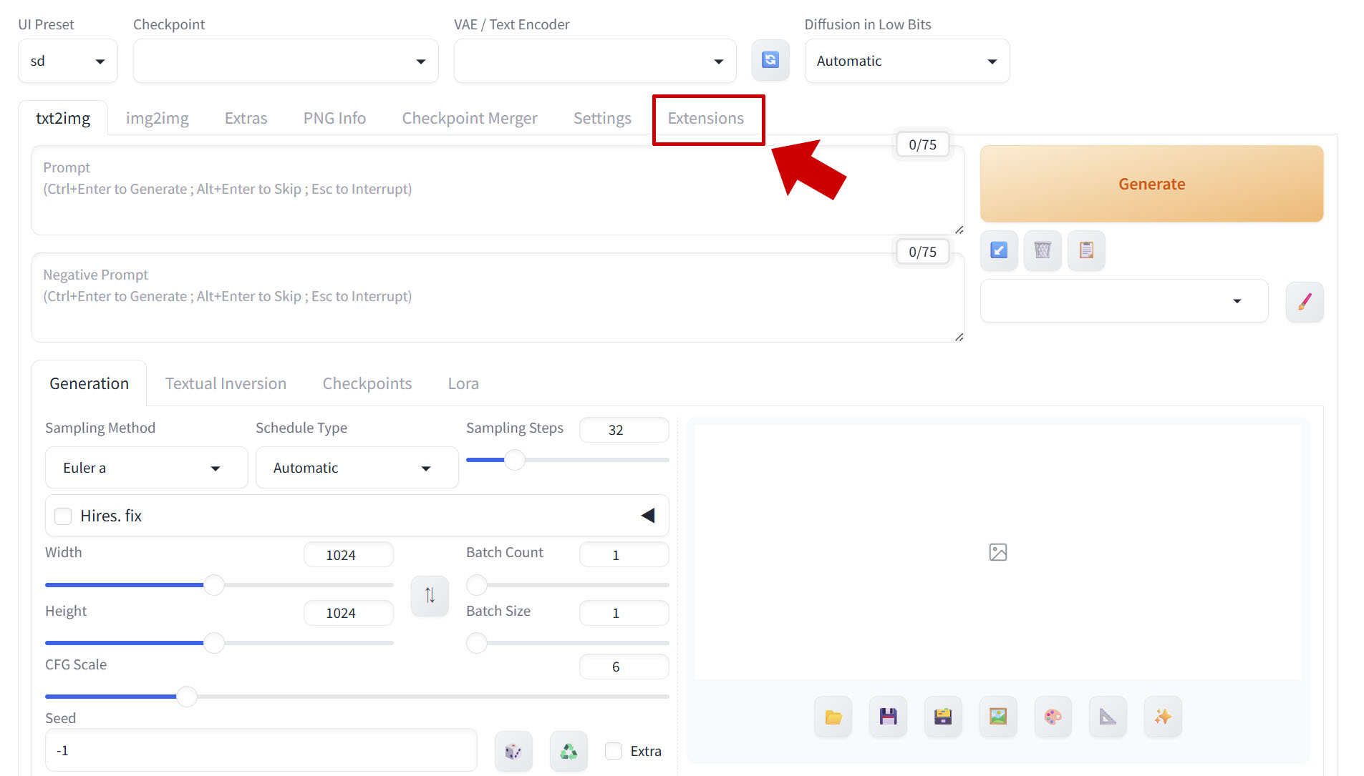The height and width of the screenshot is (776, 1364).
Task: Expand the Hires. fix section arrow
Action: tap(647, 516)
